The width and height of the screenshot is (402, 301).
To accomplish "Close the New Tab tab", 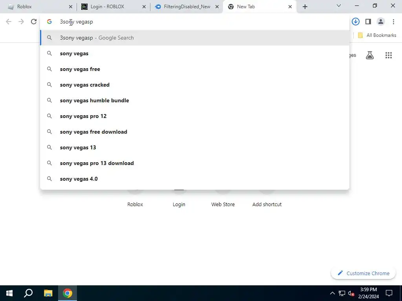I will (x=290, y=7).
